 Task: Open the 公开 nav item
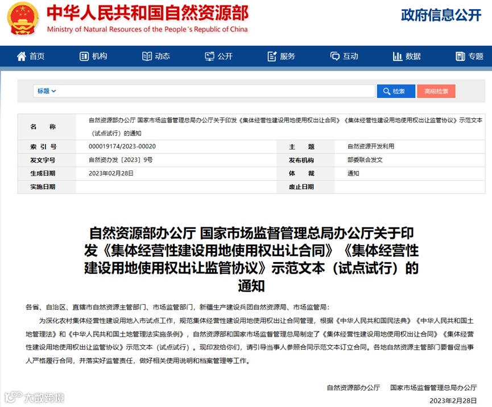click(x=219, y=56)
